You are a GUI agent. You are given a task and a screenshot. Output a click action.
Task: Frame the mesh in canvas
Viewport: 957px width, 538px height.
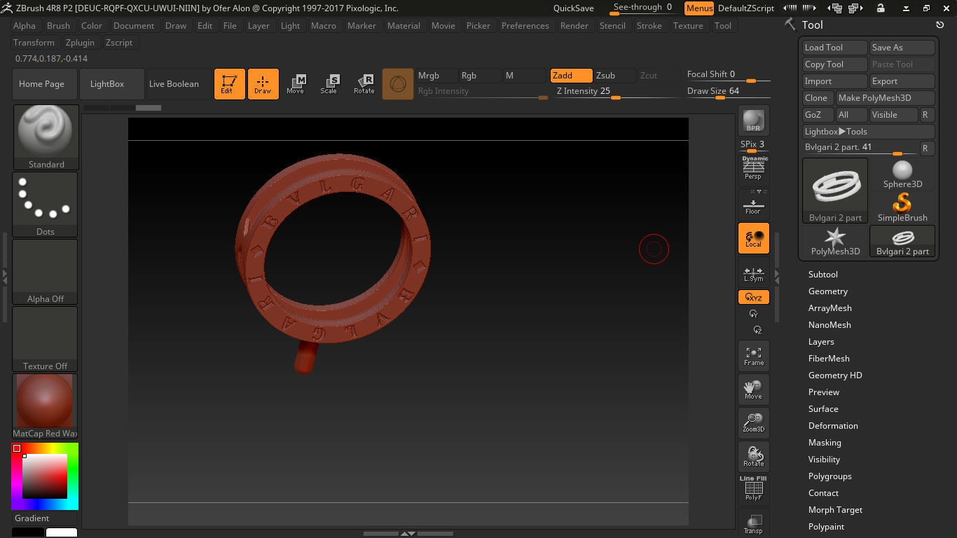pyautogui.click(x=754, y=356)
